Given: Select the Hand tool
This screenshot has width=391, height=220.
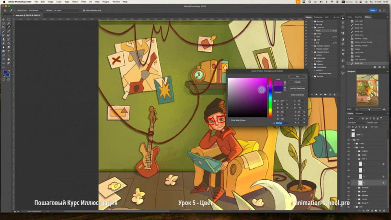Looking at the screenshot, I should pyautogui.click(x=9, y=59).
